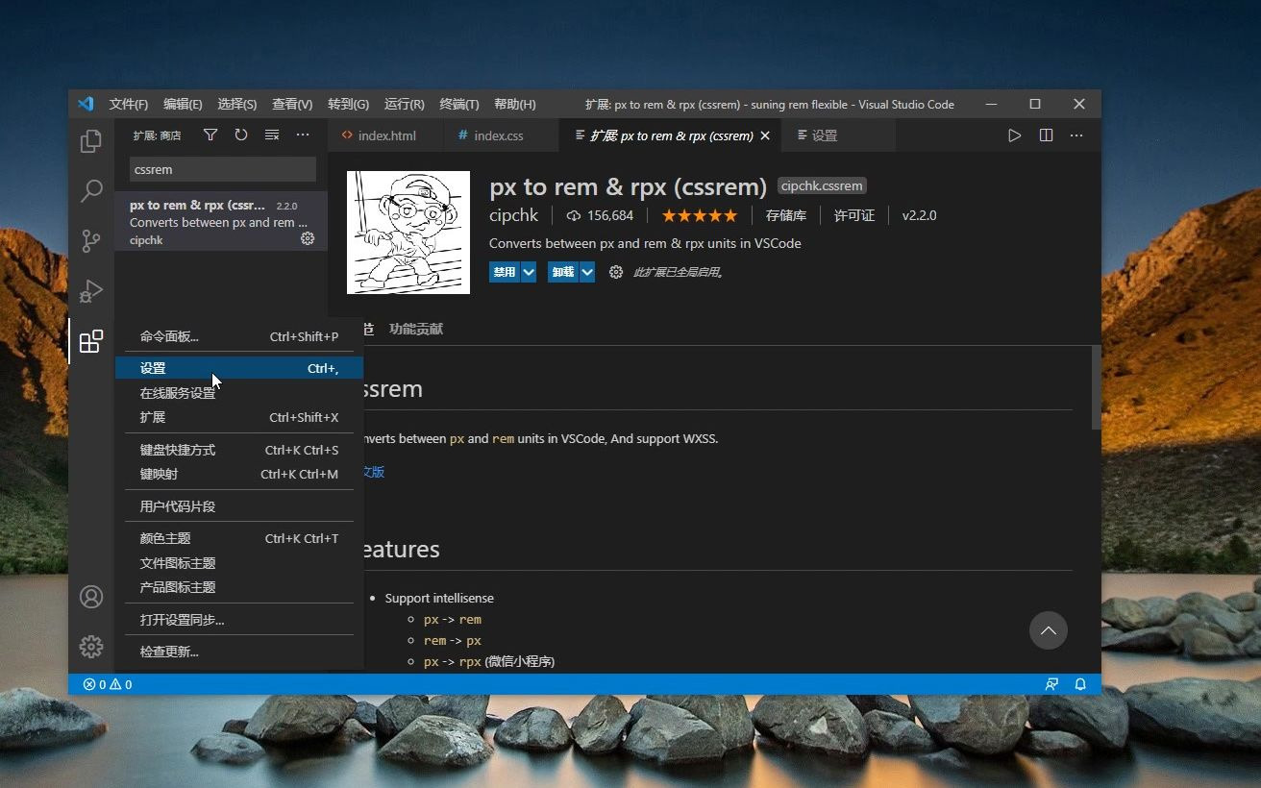This screenshot has width=1261, height=788.
Task: Click the Manage gear icon in activity bar
Action: (x=91, y=647)
